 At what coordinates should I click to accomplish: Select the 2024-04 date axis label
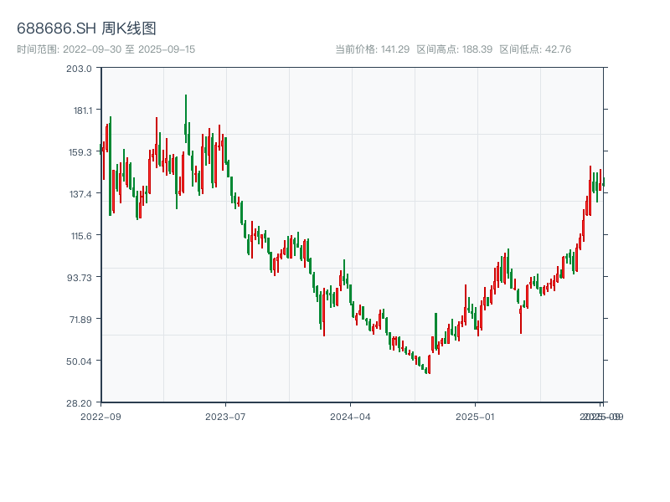(351, 416)
